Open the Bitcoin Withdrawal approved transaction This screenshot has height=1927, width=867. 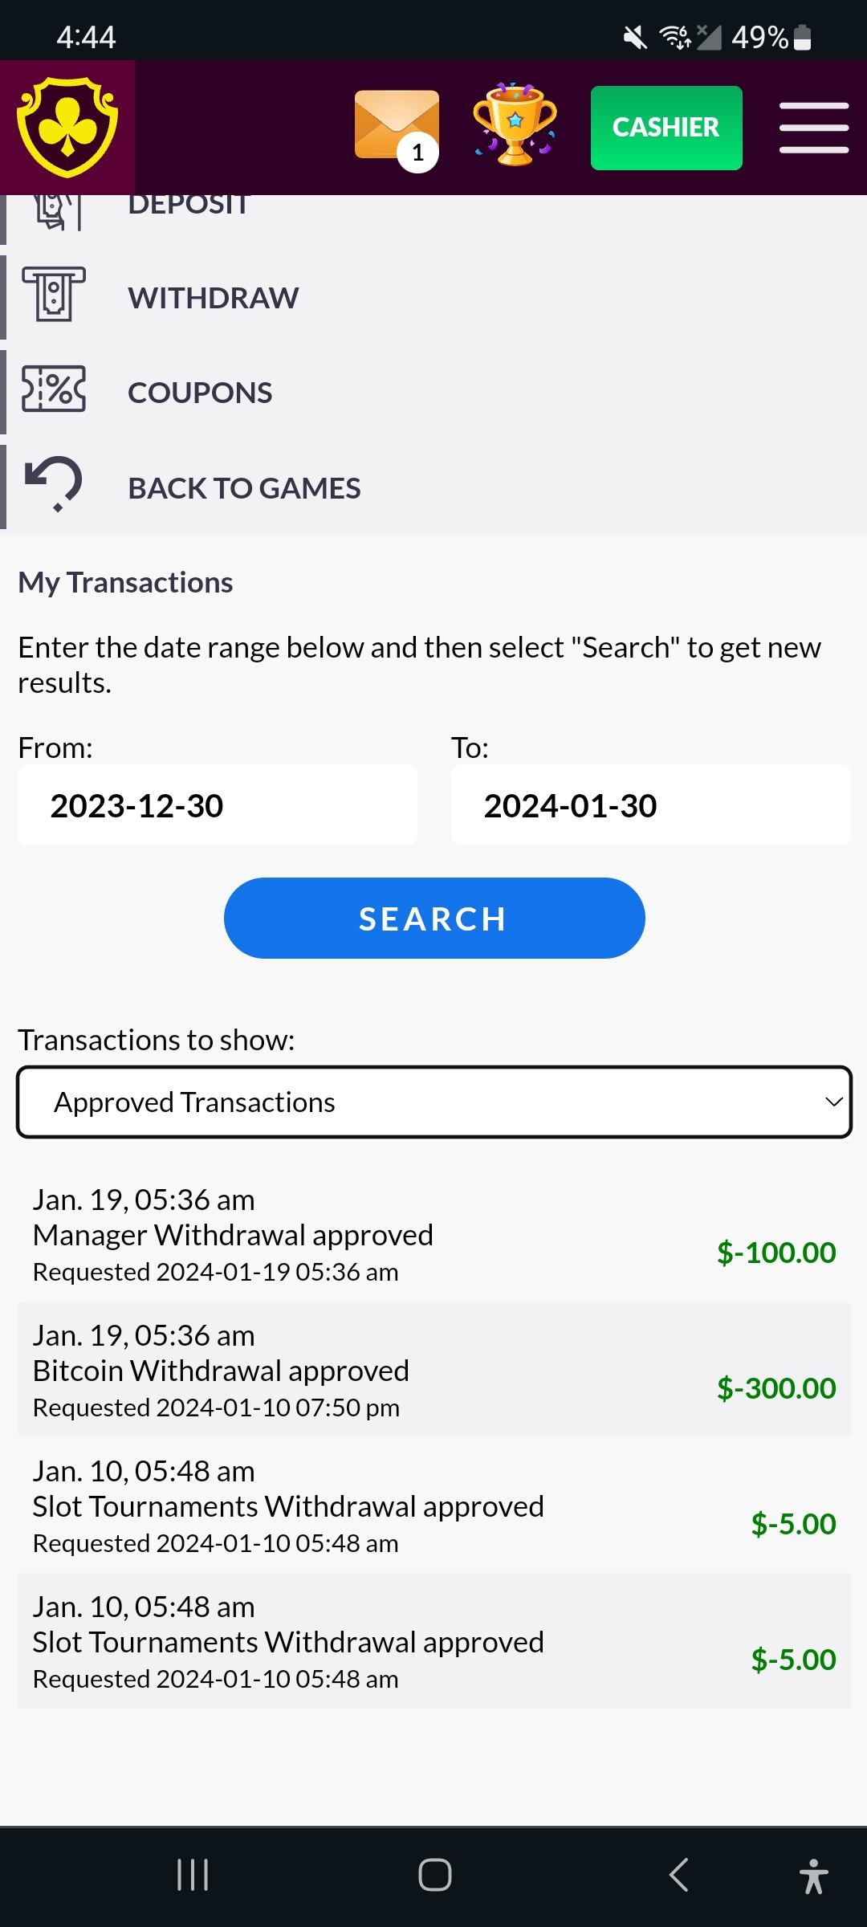tap(433, 1371)
